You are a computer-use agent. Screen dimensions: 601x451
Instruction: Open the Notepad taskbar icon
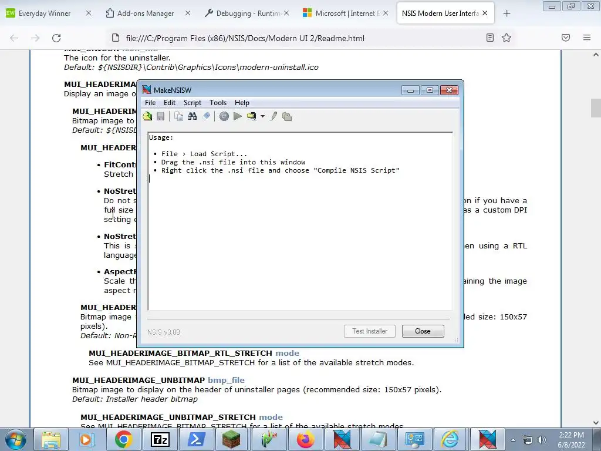pos(377,439)
